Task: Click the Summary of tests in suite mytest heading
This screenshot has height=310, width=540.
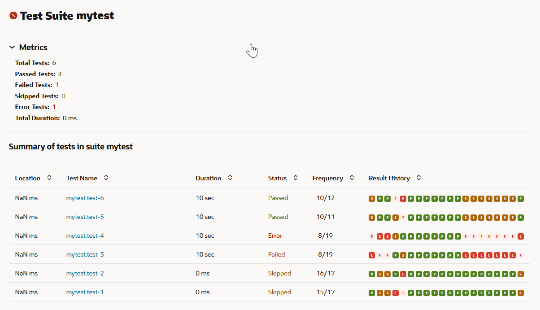Action: pos(71,146)
